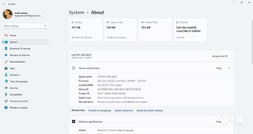Open Apps settings

(26, 68)
